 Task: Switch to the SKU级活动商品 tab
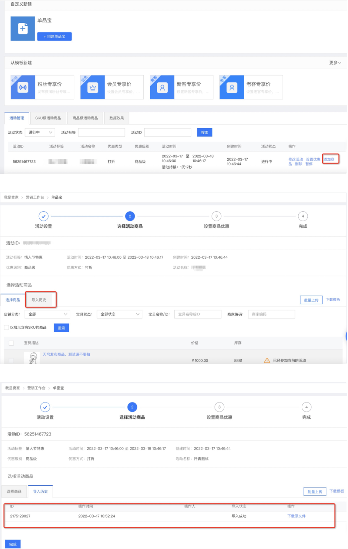[x=48, y=118]
